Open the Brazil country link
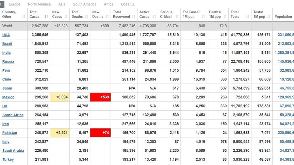Viewport: 294px width, 165px height. (x=7, y=44)
